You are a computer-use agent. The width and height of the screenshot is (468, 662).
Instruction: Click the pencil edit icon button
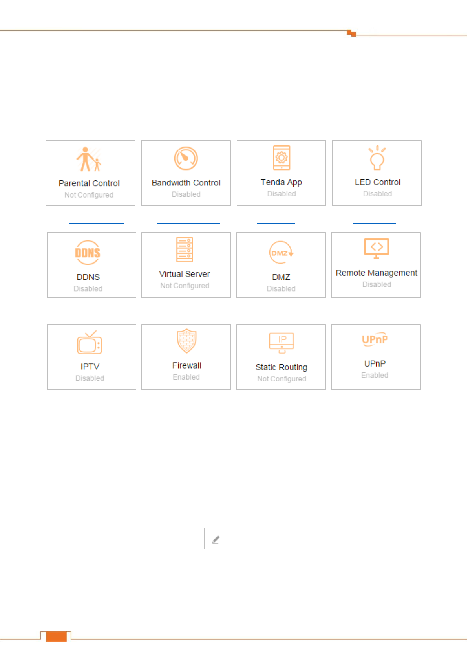[x=216, y=538]
